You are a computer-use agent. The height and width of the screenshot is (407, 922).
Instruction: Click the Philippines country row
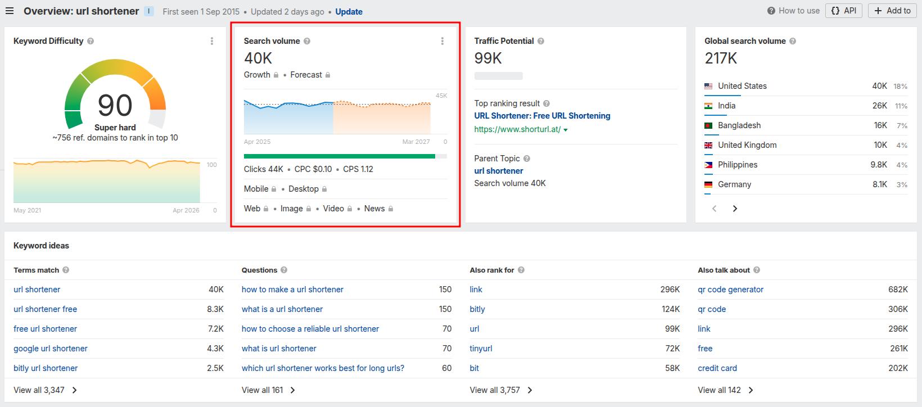(806, 165)
